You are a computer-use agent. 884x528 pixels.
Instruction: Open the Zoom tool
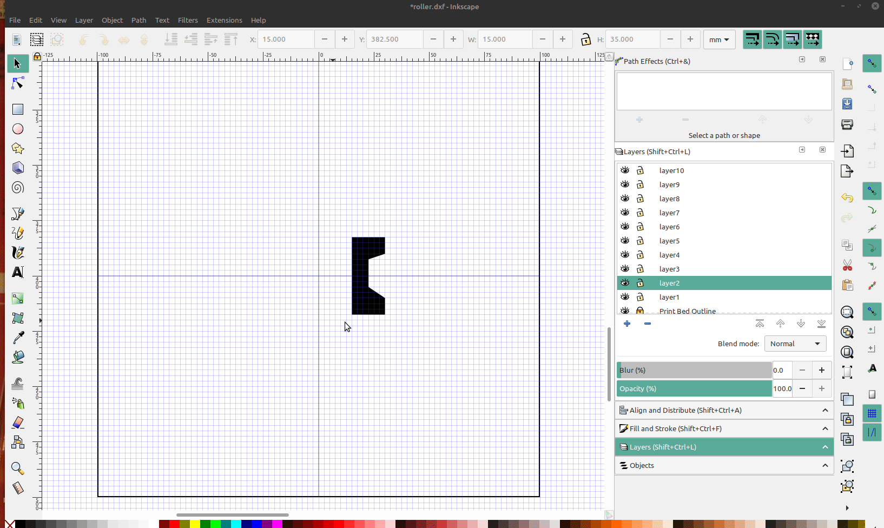point(17,468)
